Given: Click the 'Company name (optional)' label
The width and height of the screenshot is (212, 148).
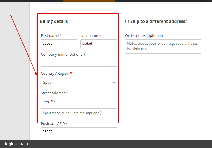Looking at the screenshot, I should [63, 54].
